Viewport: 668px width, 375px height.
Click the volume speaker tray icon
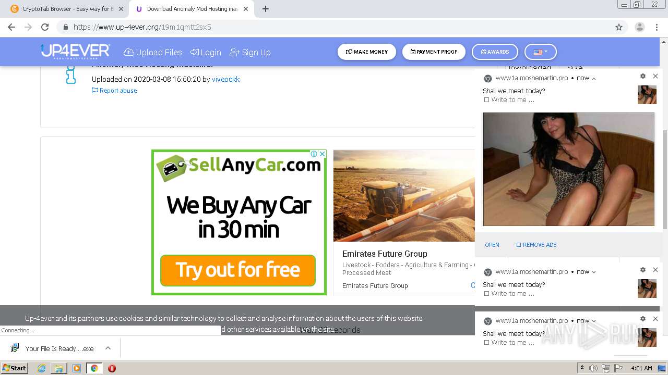click(x=593, y=368)
